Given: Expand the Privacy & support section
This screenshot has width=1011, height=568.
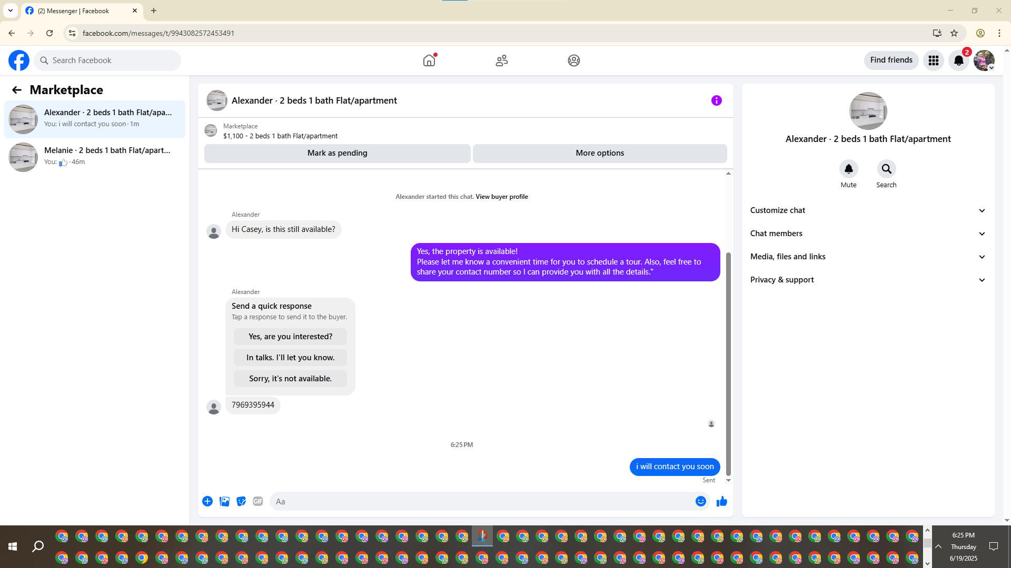Looking at the screenshot, I should [x=868, y=280].
